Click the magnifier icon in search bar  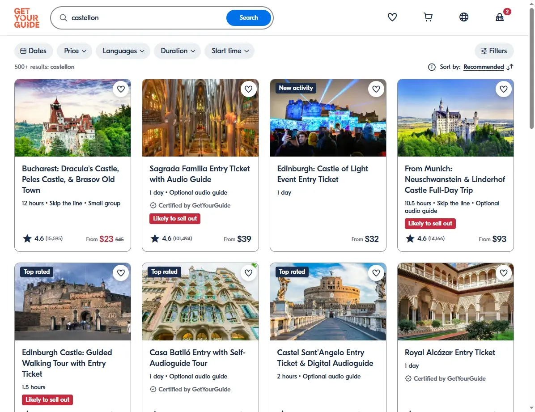[x=63, y=18]
